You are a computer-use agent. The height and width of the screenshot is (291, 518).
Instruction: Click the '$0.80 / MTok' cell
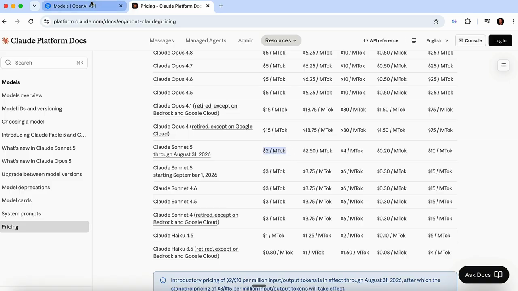(x=278, y=253)
